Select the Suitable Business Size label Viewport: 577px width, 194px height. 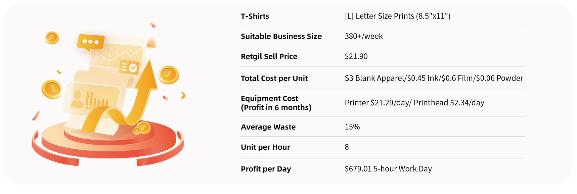coord(281,36)
